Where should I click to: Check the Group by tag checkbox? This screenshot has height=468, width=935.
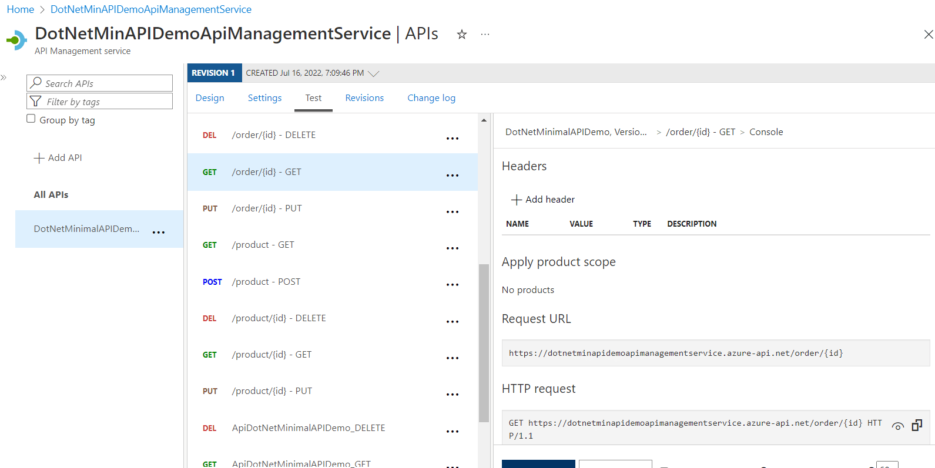[x=31, y=119]
